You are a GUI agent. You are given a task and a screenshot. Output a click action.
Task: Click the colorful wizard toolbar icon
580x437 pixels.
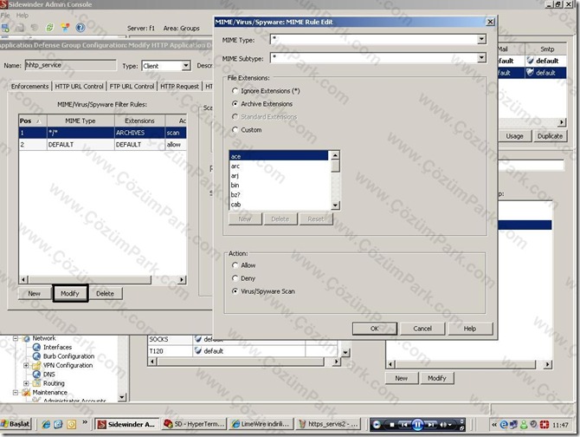click(65, 28)
